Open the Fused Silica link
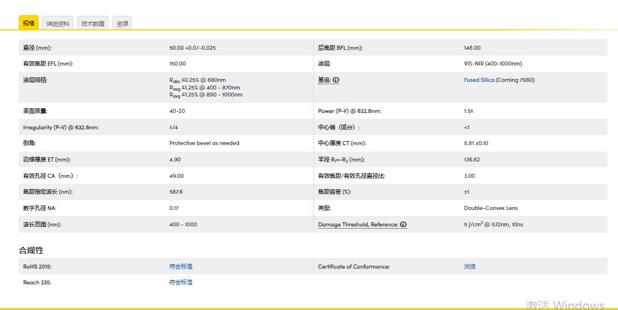 click(479, 80)
